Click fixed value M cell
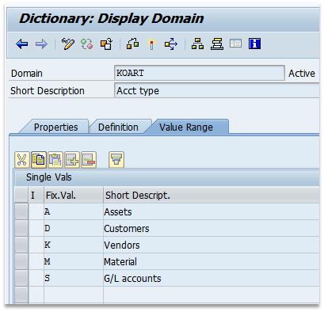Viewport: 324px width, 312px height. [x=74, y=261]
